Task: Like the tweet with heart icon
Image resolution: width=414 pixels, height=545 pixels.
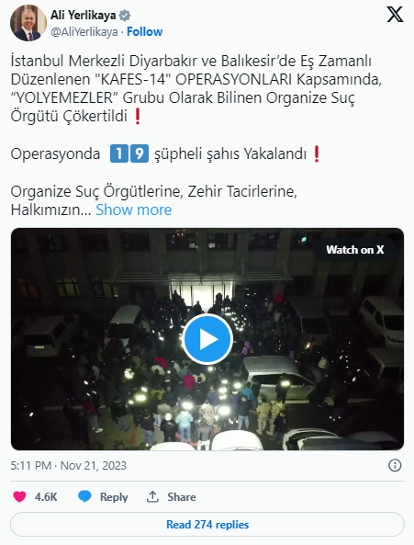Action: [x=19, y=496]
